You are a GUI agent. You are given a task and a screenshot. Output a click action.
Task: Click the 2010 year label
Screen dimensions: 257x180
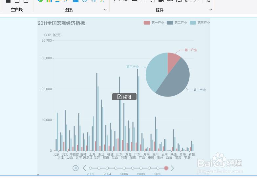pos(158,174)
